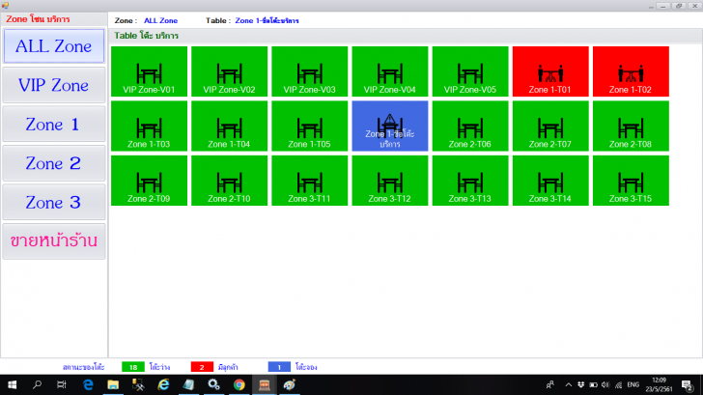Select table Zone 1-T03
This screenshot has height=395, width=703.
pos(149,126)
